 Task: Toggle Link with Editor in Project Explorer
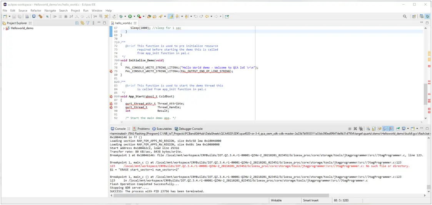pyautogui.click(x=82, y=23)
